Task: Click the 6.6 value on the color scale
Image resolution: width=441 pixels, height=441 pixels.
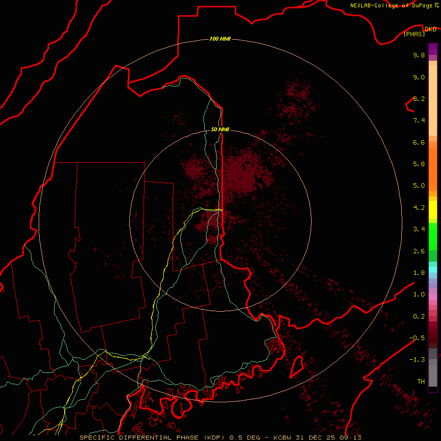Action: click(419, 142)
